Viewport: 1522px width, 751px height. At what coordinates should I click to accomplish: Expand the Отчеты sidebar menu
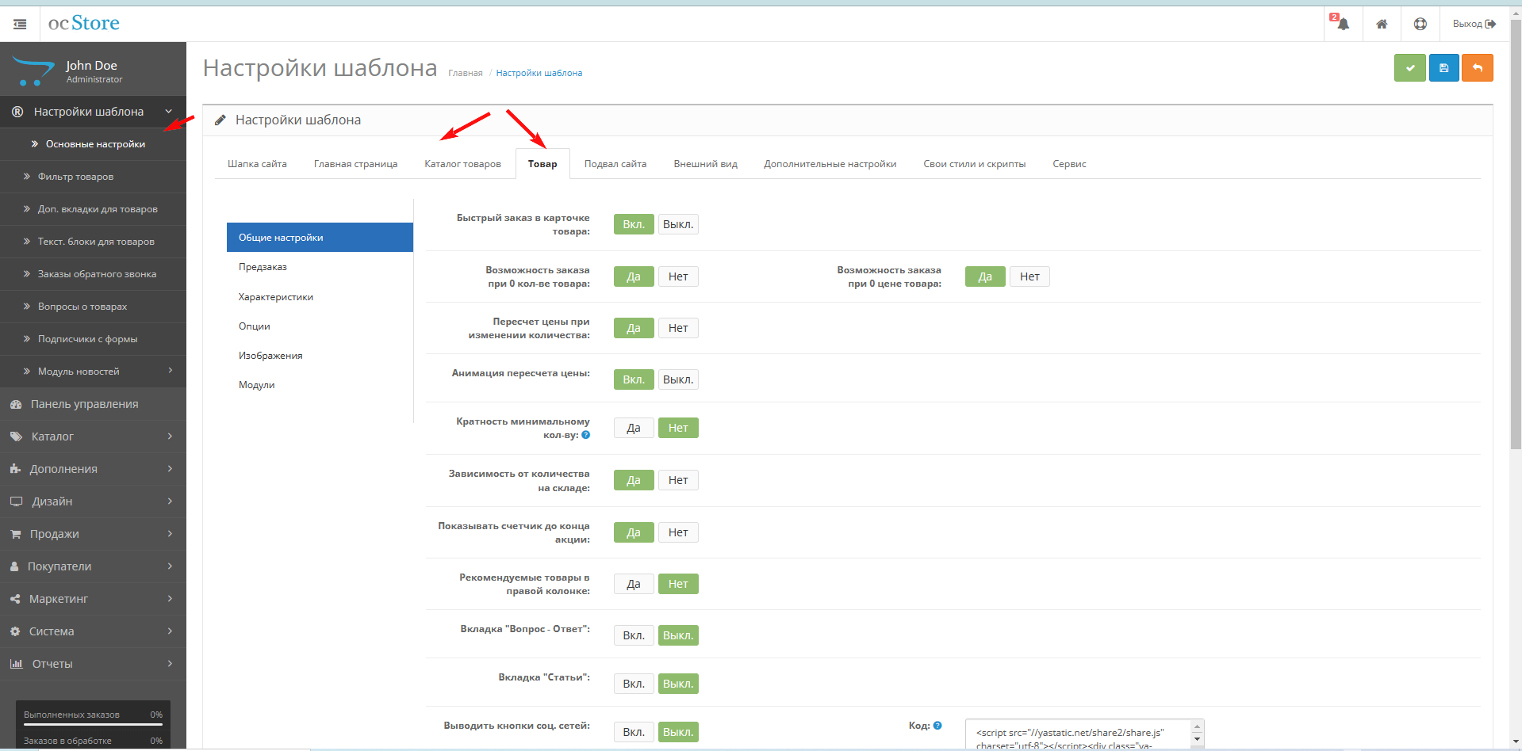click(93, 664)
